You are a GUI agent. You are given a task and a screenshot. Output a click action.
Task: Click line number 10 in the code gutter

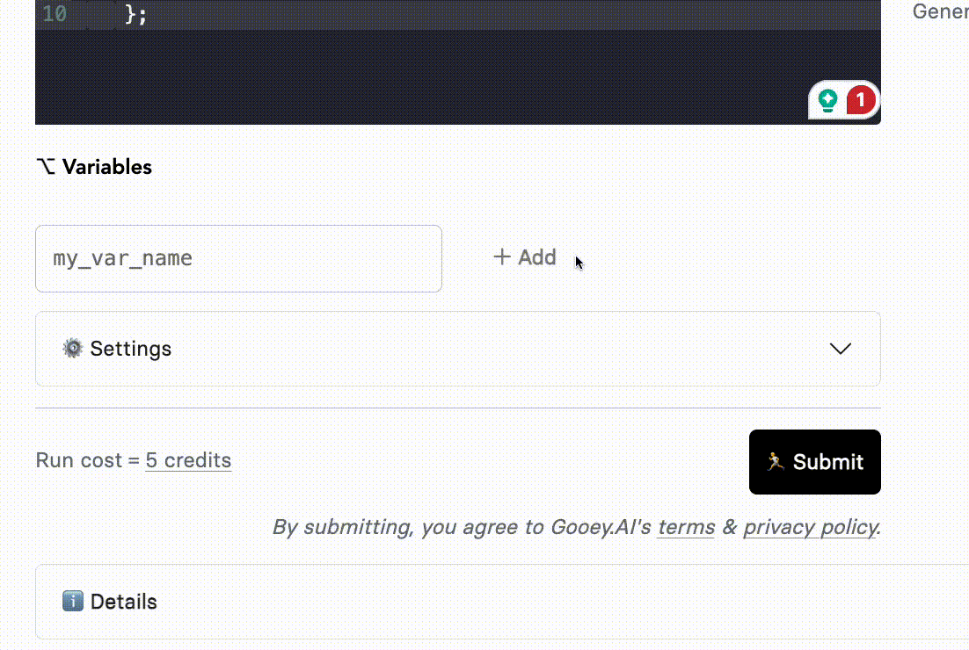tap(55, 14)
